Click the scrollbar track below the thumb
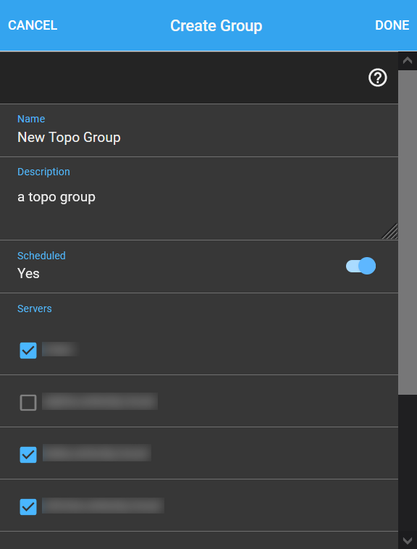Viewport: 417px width, 549px height. tap(408, 462)
